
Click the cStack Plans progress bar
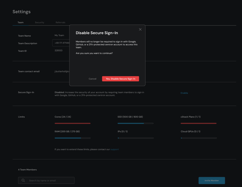pos(198,123)
